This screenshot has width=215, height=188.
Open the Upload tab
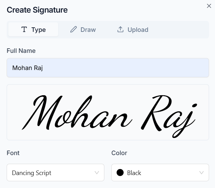coord(133,29)
